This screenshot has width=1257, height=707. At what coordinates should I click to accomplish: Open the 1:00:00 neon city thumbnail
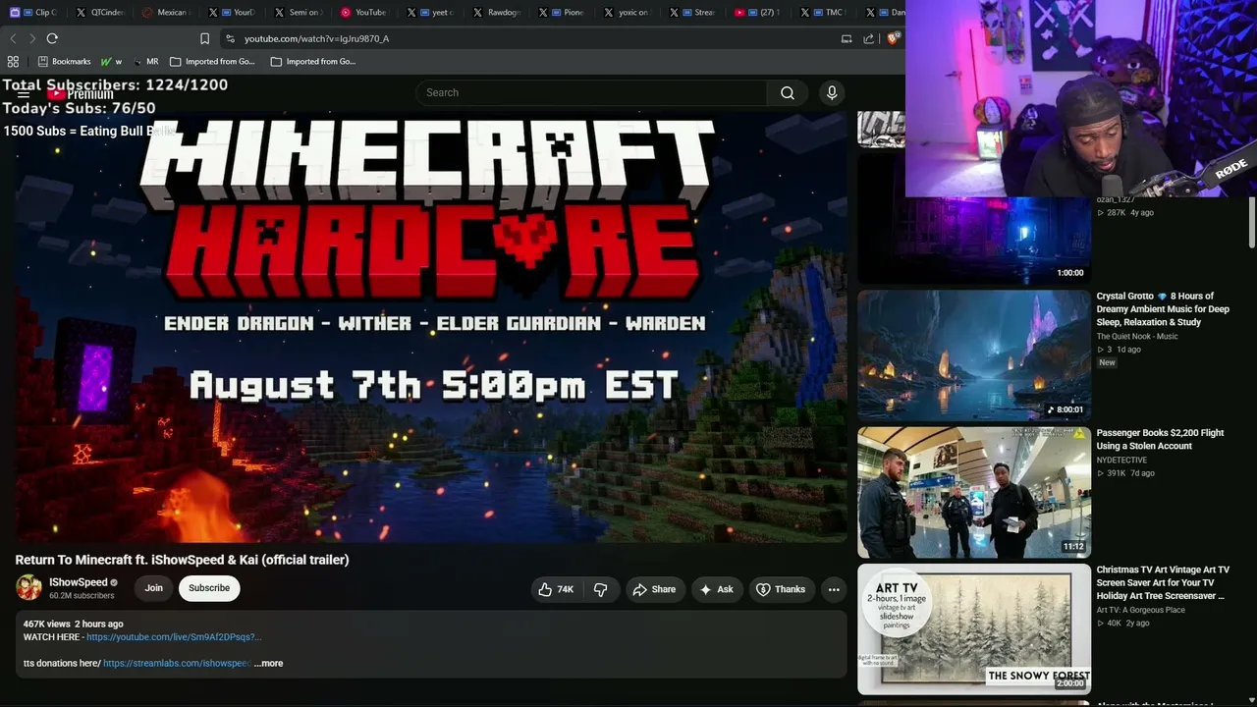coord(974,219)
